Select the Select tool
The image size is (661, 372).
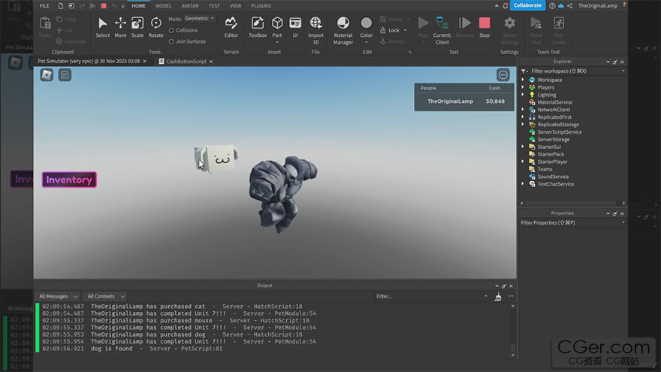click(x=102, y=27)
